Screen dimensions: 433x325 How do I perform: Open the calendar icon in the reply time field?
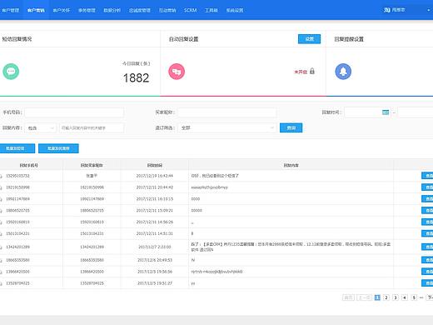[x=386, y=112]
